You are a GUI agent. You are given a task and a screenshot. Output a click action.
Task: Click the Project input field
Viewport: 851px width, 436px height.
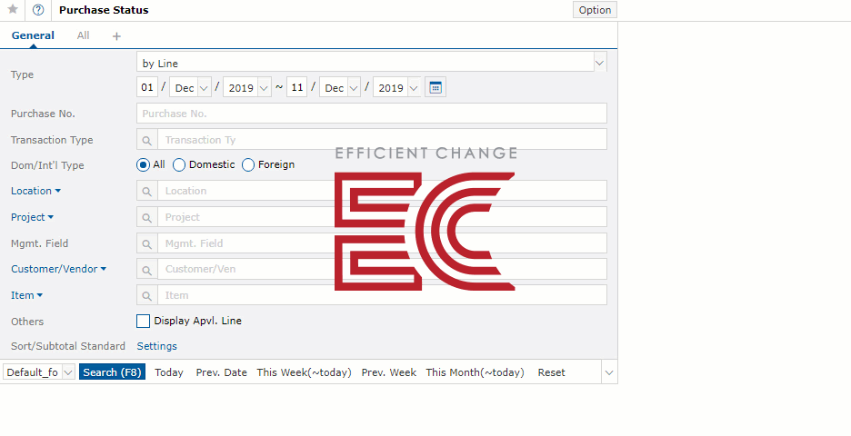click(x=382, y=217)
